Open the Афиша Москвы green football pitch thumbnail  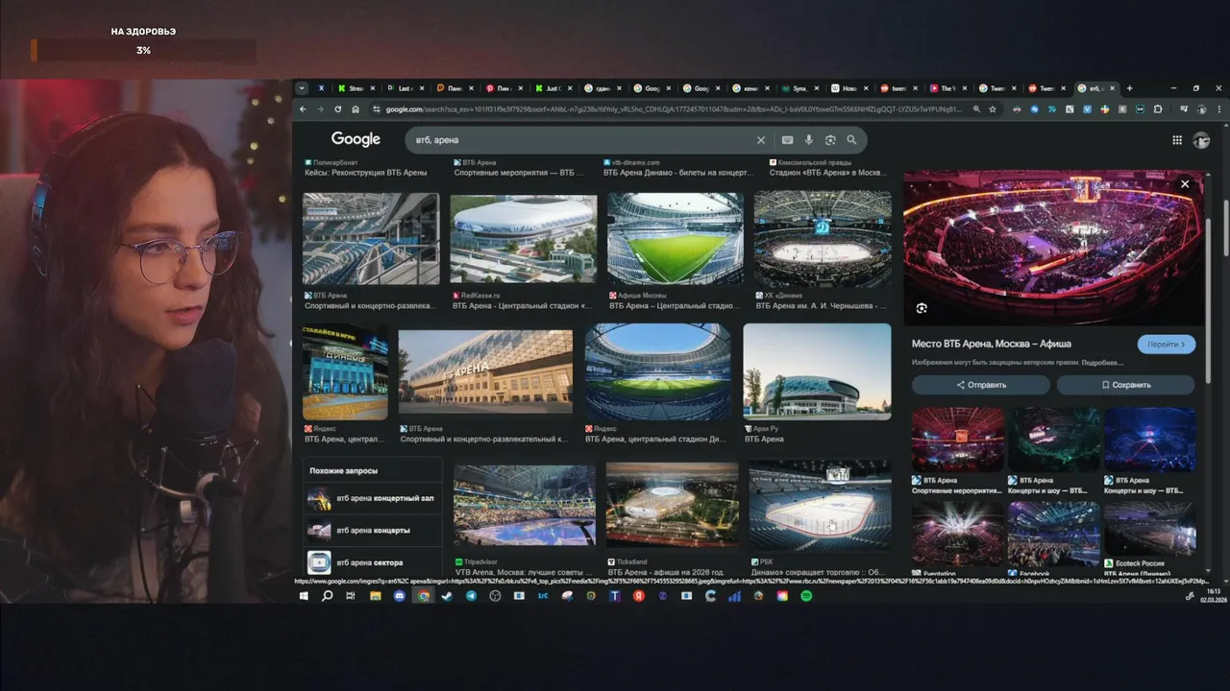point(676,240)
